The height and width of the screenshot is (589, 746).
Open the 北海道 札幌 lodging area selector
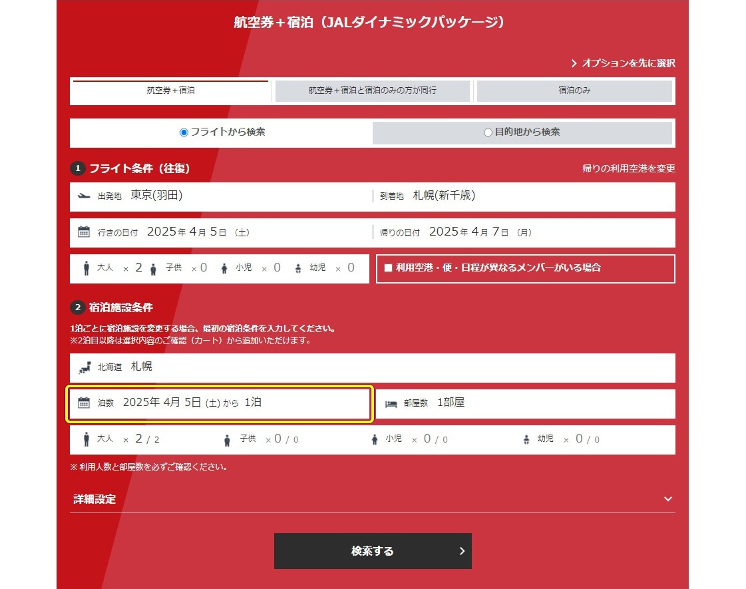(373, 368)
